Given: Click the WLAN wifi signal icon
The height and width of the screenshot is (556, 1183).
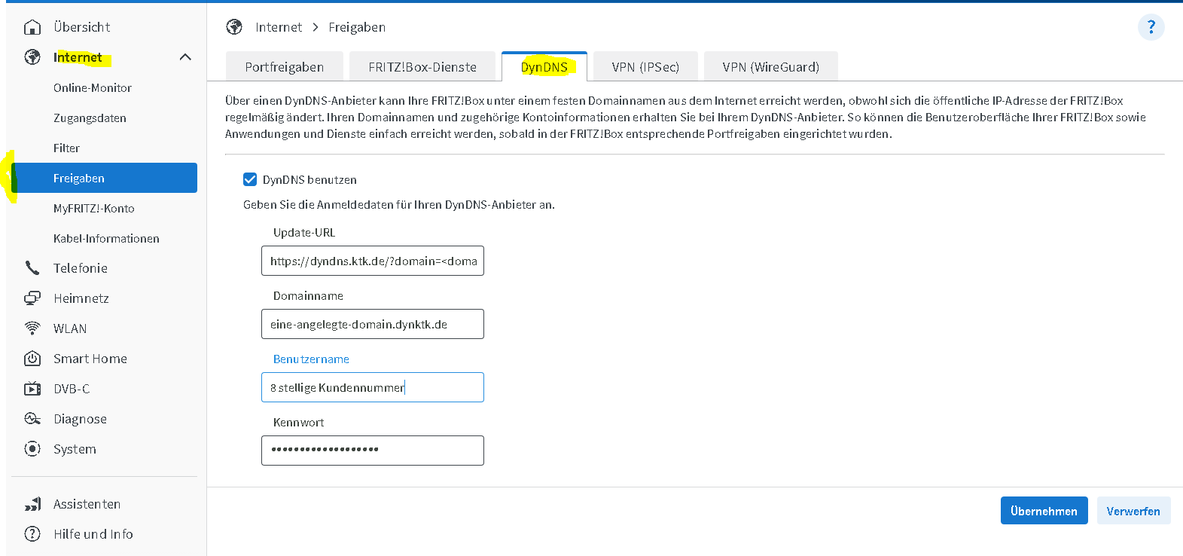Looking at the screenshot, I should tap(32, 328).
